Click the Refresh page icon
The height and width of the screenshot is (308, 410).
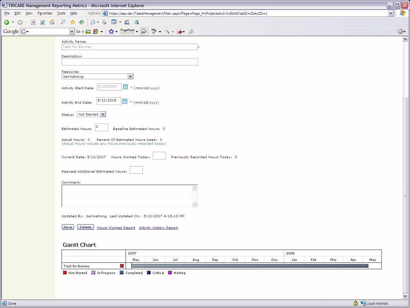point(42,22)
